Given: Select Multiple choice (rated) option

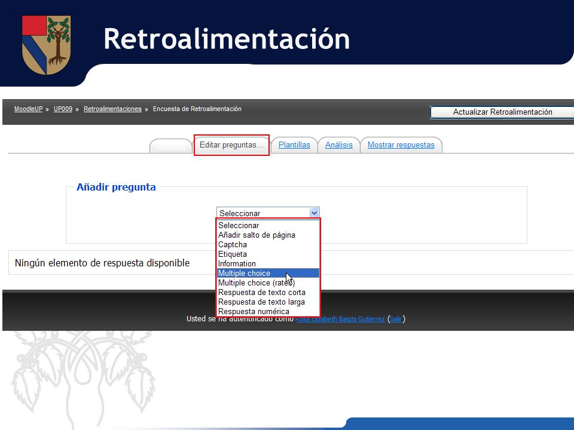Looking at the screenshot, I should coord(268,282).
